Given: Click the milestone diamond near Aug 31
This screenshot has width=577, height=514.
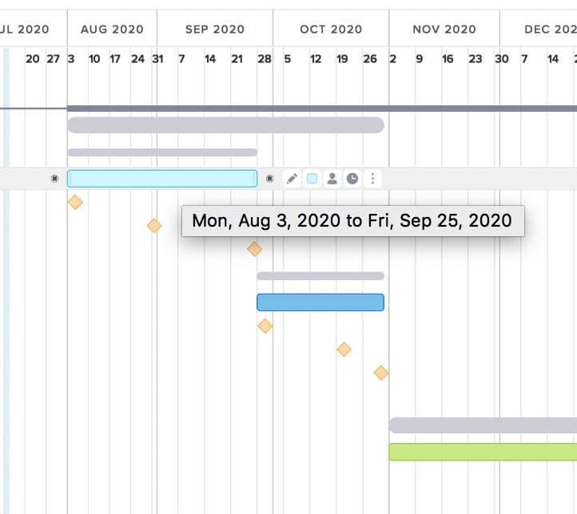Looking at the screenshot, I should (x=154, y=226).
